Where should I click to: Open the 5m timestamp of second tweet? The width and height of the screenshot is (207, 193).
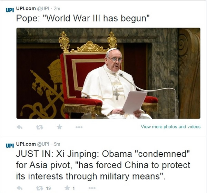[57, 144]
